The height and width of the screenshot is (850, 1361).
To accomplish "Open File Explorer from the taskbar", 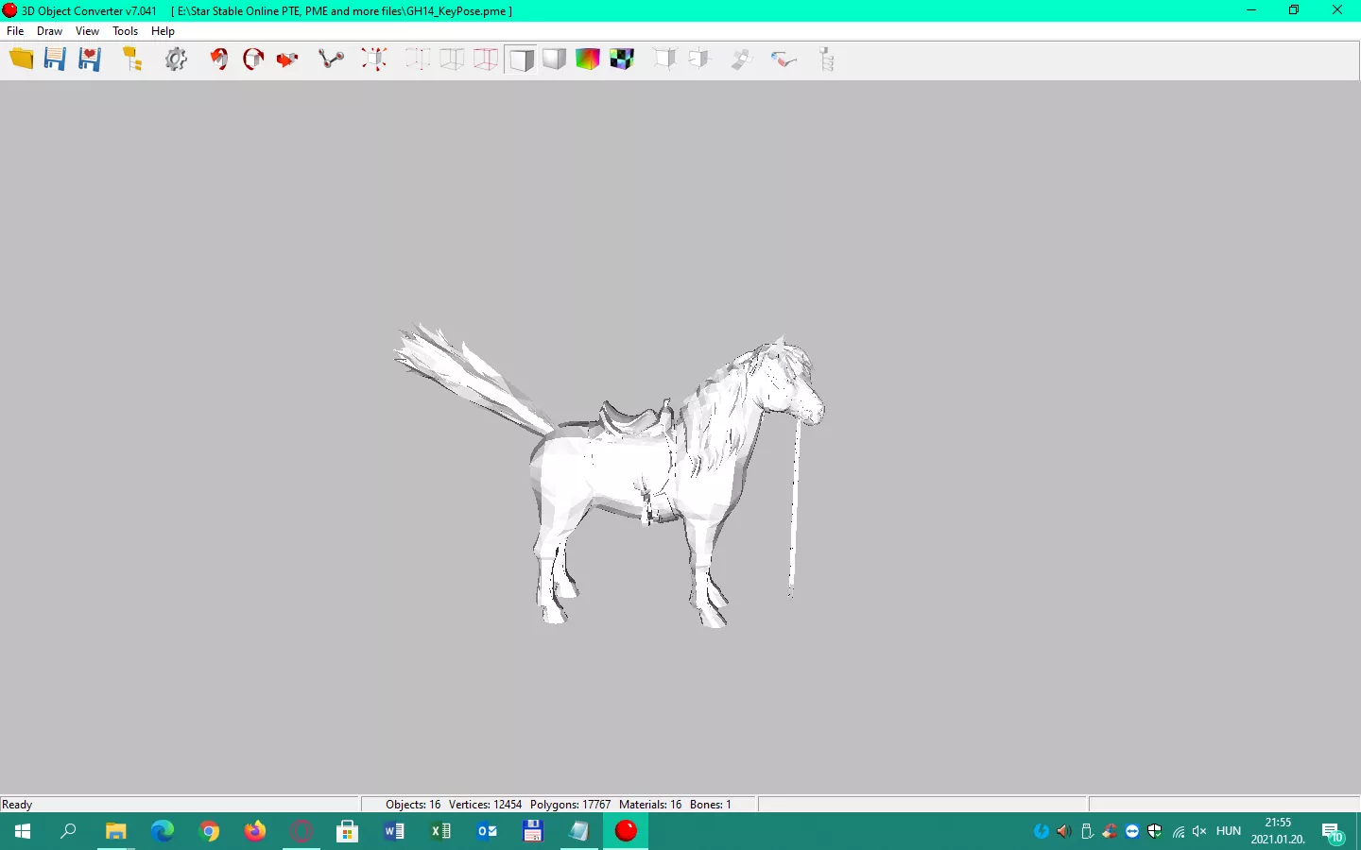I will click(115, 831).
